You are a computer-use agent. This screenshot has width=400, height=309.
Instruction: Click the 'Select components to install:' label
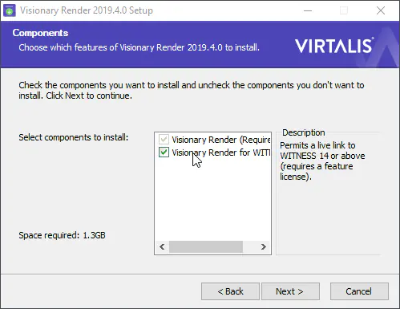point(74,137)
